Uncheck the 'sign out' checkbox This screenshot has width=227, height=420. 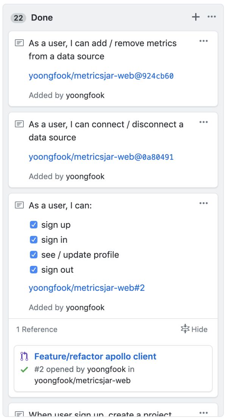click(33, 270)
